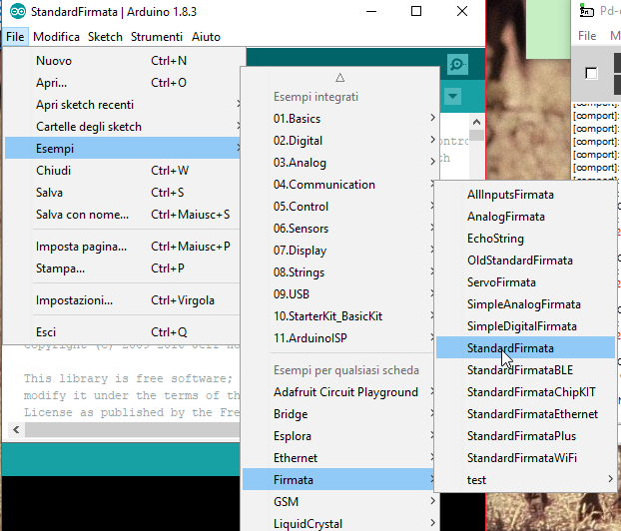Expand the 06.Sensors examples submenu
This screenshot has height=531, width=621.
point(338,229)
